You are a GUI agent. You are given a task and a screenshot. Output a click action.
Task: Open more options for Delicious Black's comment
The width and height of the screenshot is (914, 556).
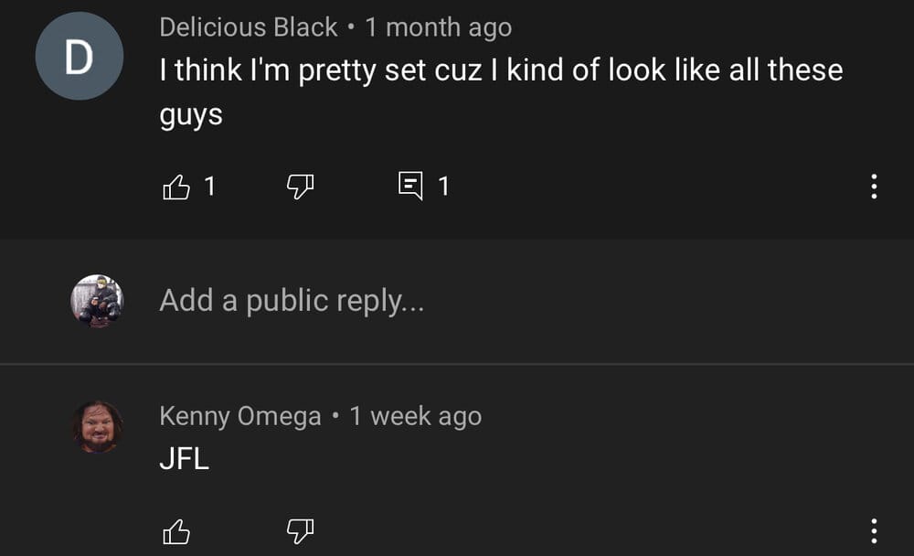click(874, 187)
